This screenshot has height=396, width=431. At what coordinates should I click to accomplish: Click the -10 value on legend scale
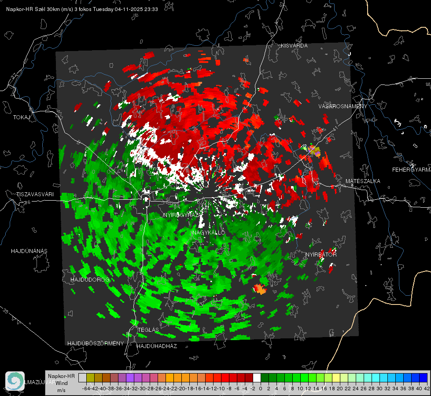click(221, 389)
